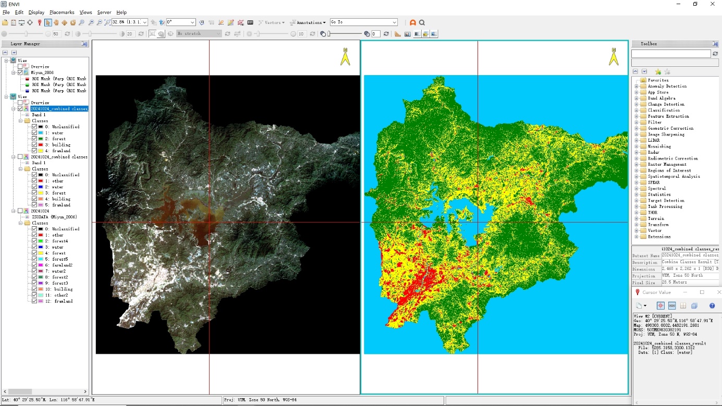The height and width of the screenshot is (406, 722).
Task: Click the stretch on view extent icon
Action: 152,34
